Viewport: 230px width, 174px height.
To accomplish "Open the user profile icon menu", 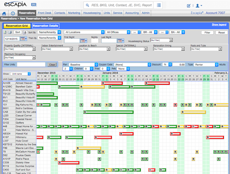I will point(199,5).
